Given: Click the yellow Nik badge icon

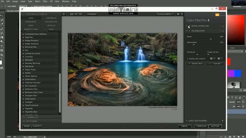Looking at the screenshot, I should [x=217, y=15].
